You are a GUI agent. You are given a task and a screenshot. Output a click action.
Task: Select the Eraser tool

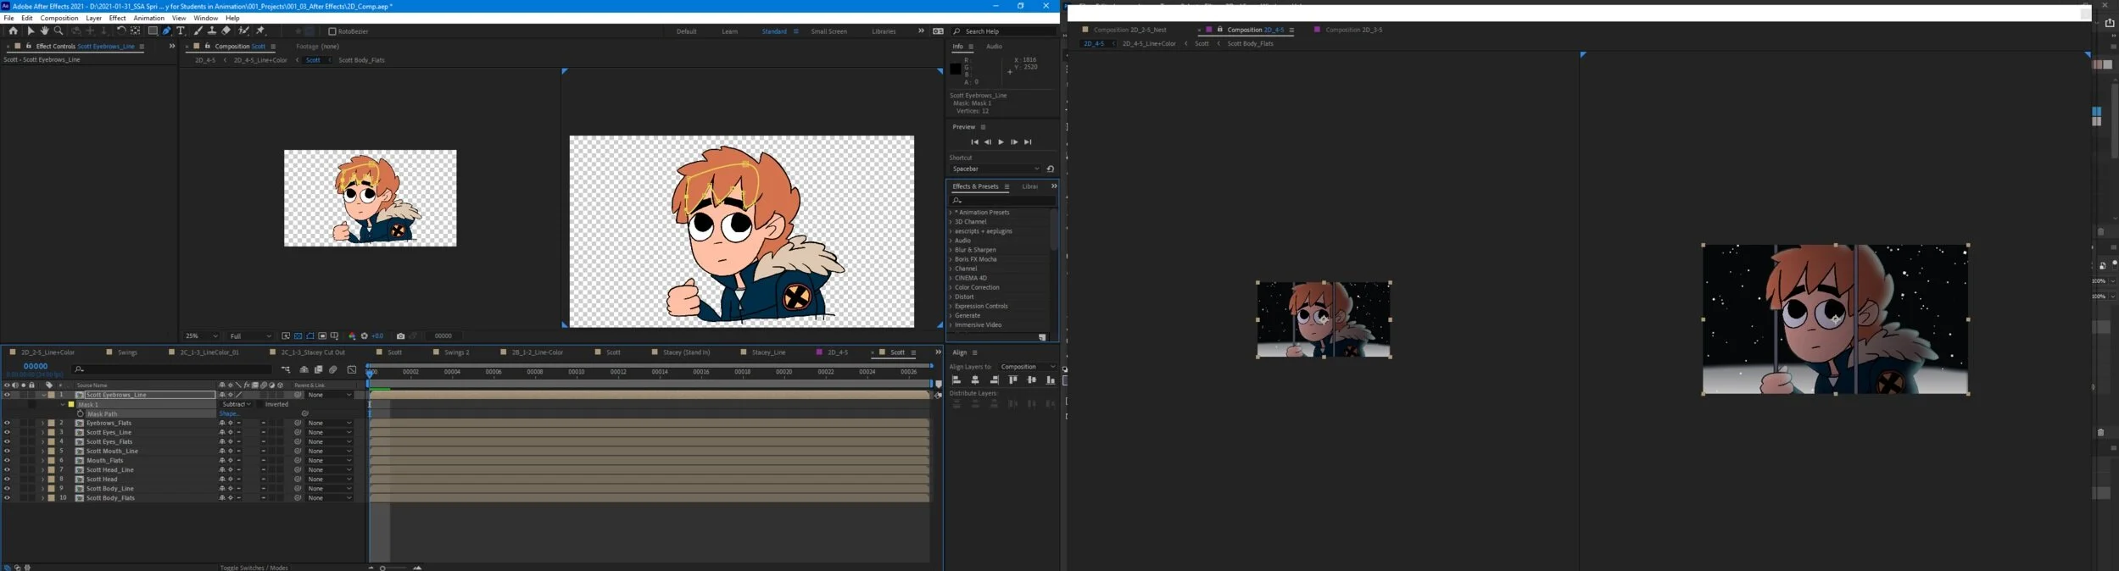coord(226,30)
